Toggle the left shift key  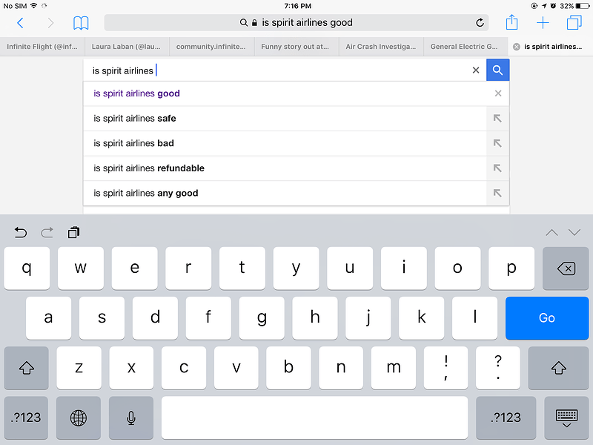pyautogui.click(x=26, y=368)
